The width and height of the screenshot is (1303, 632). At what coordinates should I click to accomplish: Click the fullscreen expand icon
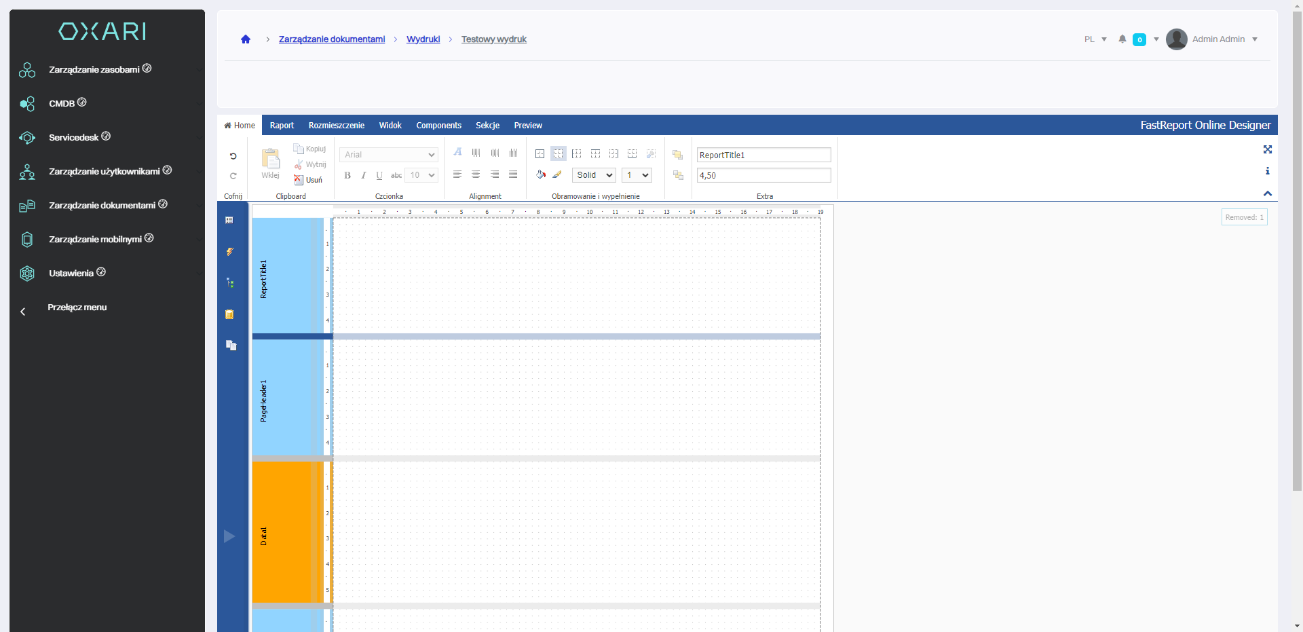1267,149
